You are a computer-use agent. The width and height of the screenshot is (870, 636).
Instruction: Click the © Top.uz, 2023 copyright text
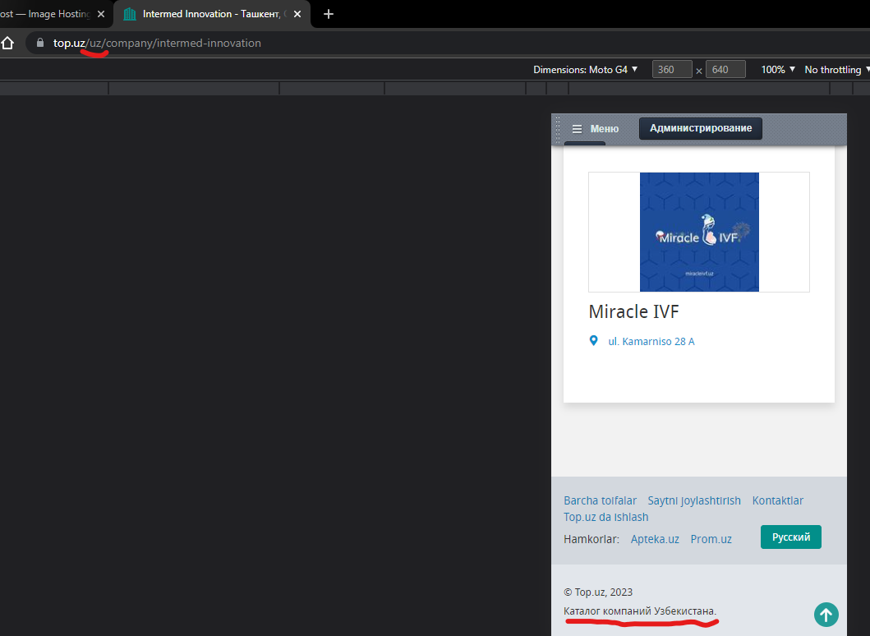598,592
